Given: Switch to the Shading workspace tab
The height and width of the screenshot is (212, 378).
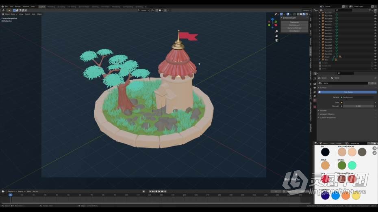Looking at the screenshot, I should (95, 7).
